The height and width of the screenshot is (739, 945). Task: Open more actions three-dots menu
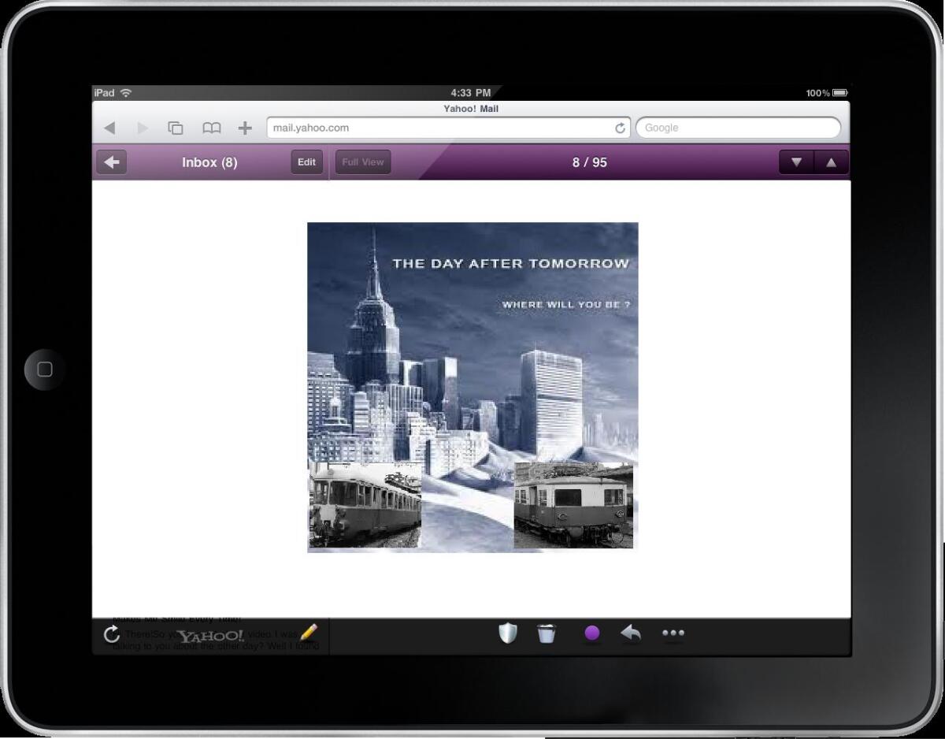pyautogui.click(x=673, y=633)
